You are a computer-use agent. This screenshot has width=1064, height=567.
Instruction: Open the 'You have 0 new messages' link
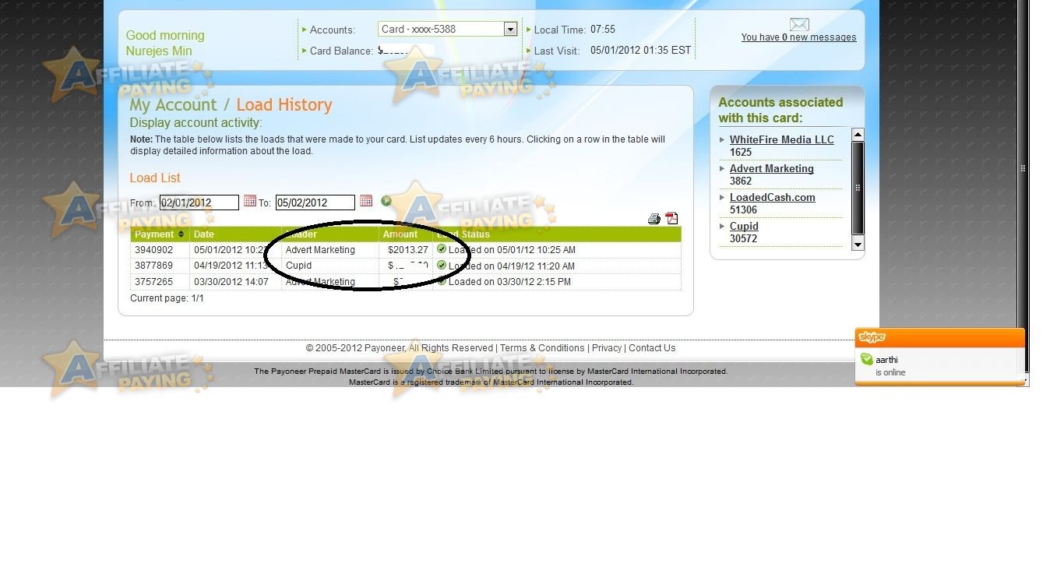click(x=798, y=37)
